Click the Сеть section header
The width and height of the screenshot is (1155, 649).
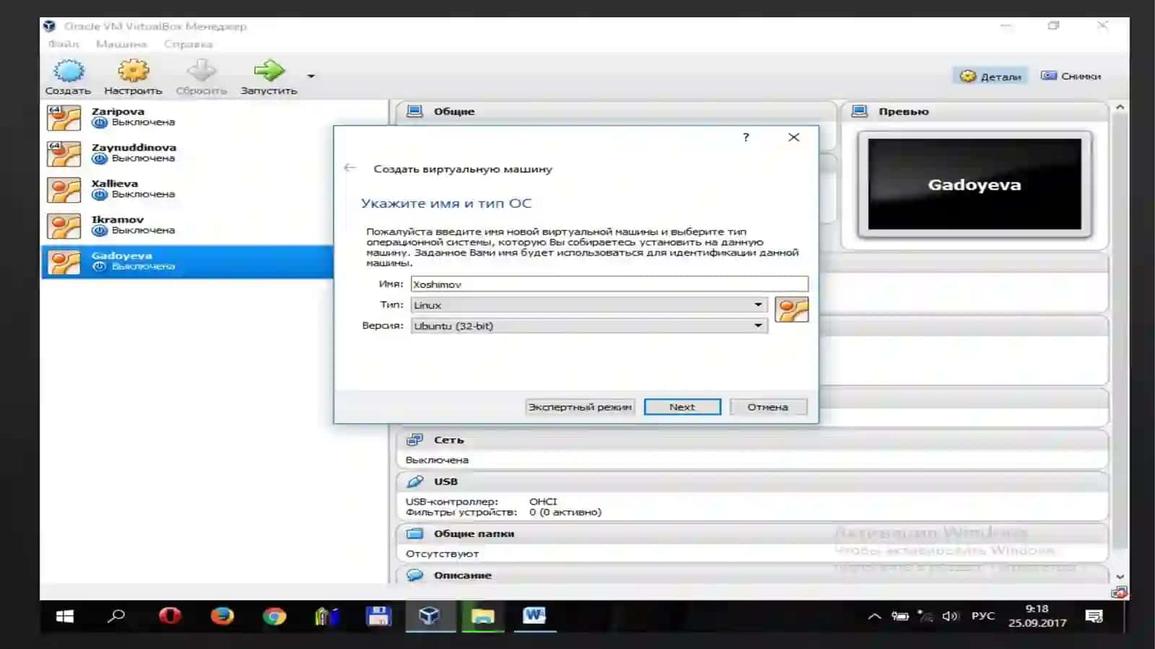point(752,440)
